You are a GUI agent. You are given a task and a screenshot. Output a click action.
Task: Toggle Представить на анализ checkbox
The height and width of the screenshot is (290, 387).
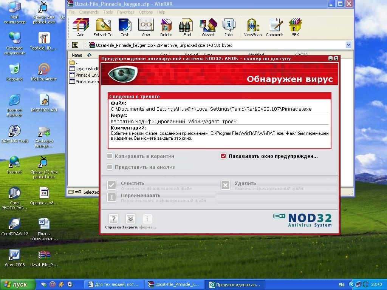(110, 167)
